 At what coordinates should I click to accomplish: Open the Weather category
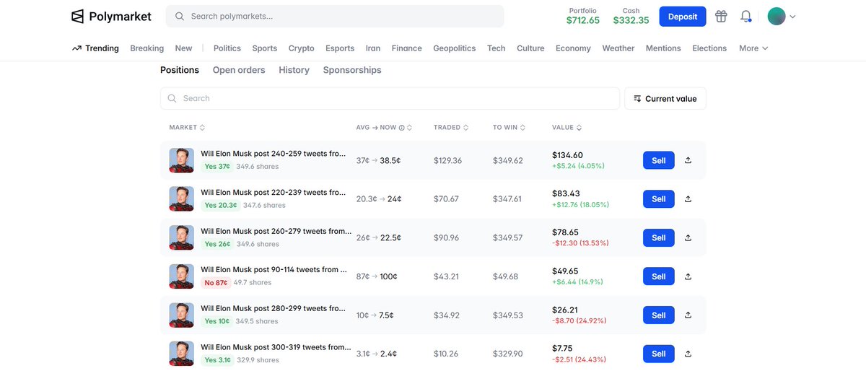coord(618,48)
